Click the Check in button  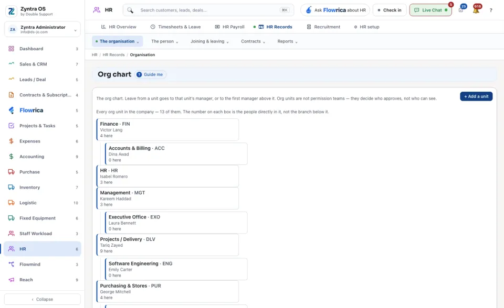(x=390, y=10)
